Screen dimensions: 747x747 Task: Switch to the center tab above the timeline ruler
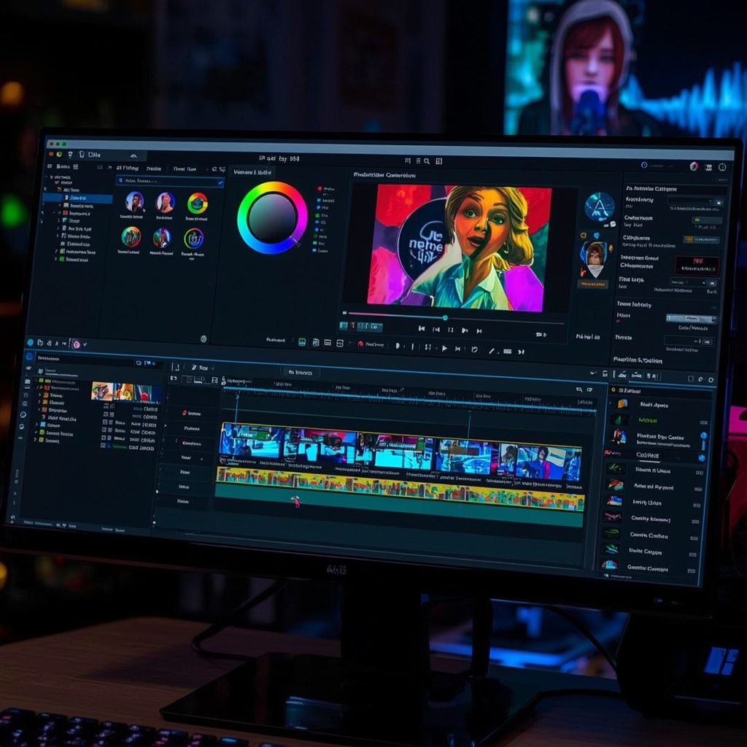coord(301,372)
